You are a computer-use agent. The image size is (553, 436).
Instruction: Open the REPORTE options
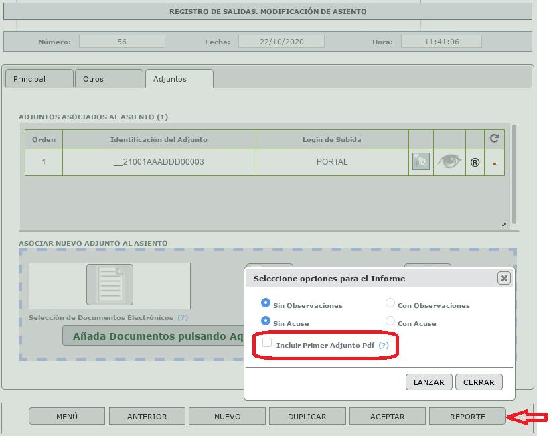pos(467,417)
